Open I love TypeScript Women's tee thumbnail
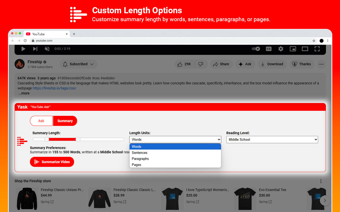Viewport: 340px width, 212px height. pos(172,199)
